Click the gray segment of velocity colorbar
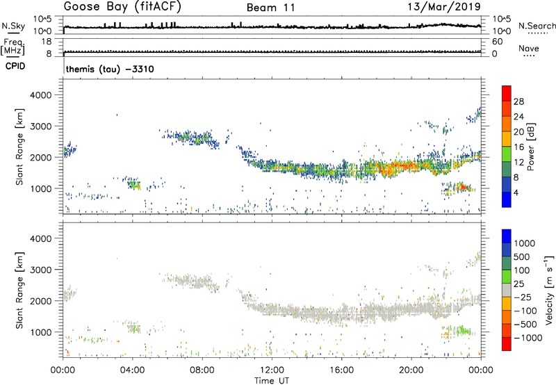556x385 pixels. 507,290
